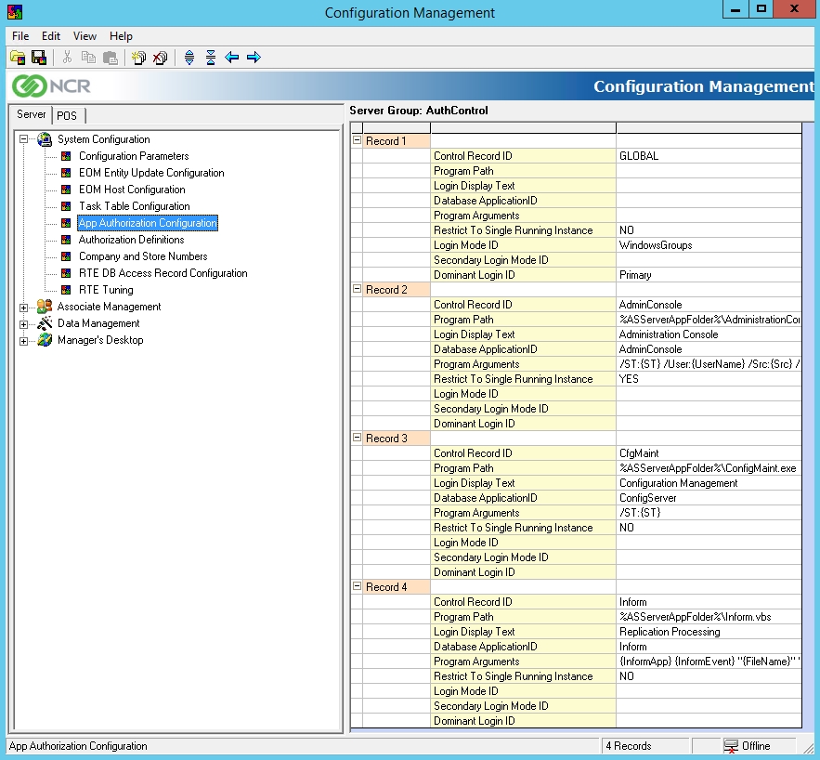
Task: Click the Manager's Desktop globe icon
Action: pos(45,340)
